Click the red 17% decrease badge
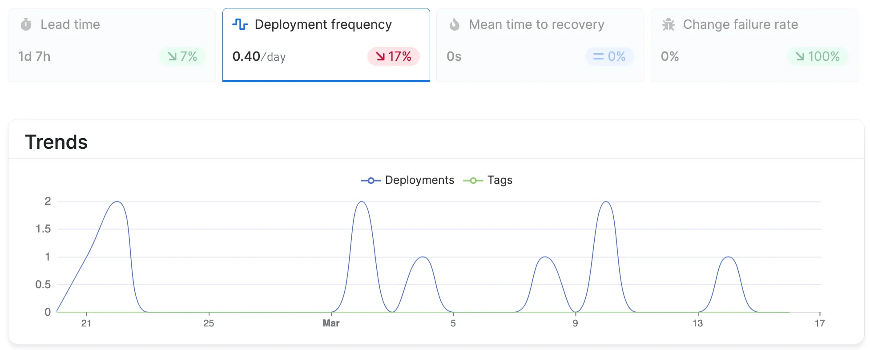This screenshot has height=350, width=870. (394, 56)
